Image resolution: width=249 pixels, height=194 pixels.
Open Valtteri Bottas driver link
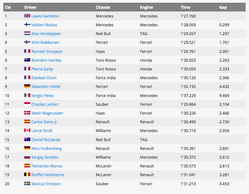[x=44, y=25]
